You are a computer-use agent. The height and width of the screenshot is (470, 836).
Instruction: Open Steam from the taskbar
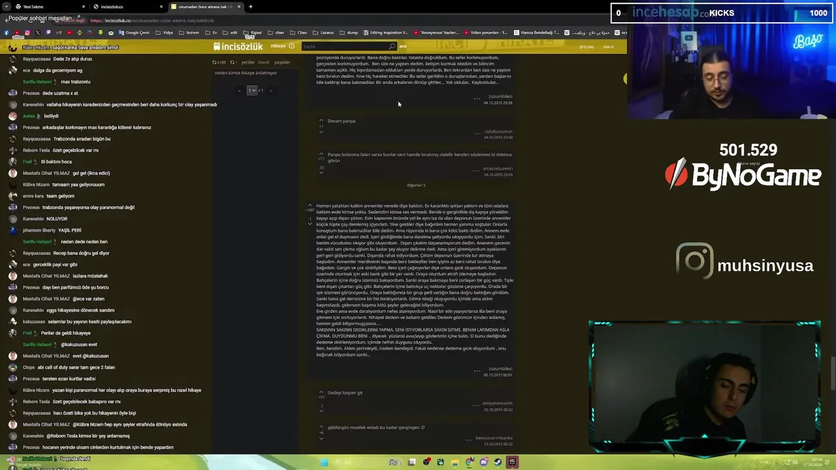point(498,462)
